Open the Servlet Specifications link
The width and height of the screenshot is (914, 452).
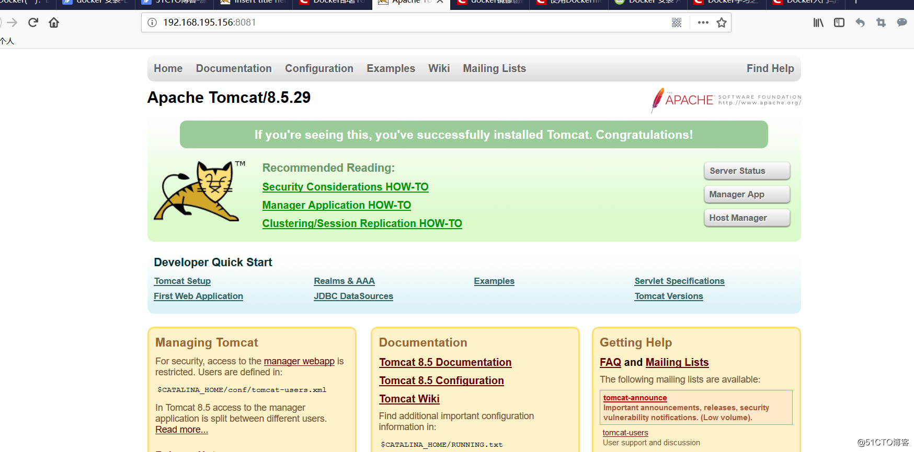[x=679, y=281]
